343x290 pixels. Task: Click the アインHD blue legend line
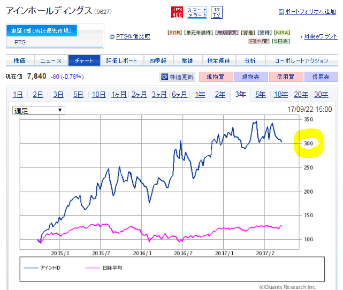31,268
